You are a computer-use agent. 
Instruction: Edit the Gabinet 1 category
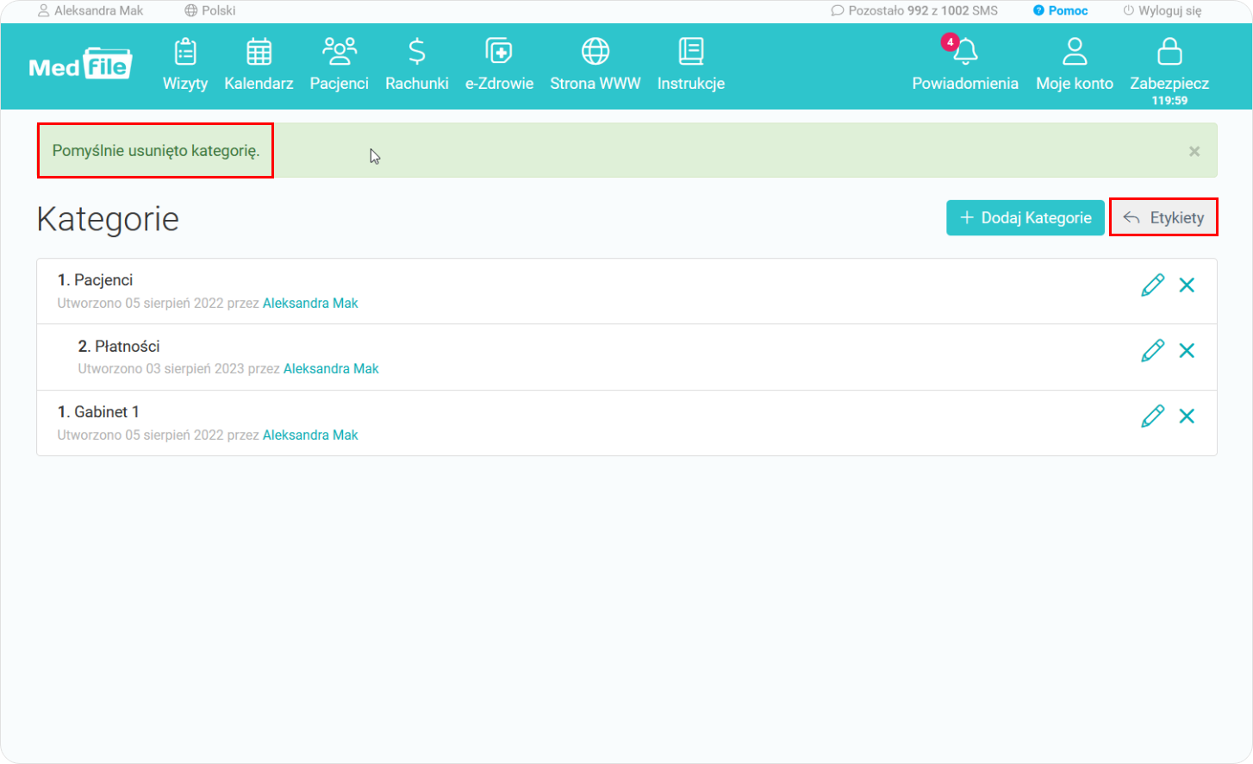(x=1153, y=416)
